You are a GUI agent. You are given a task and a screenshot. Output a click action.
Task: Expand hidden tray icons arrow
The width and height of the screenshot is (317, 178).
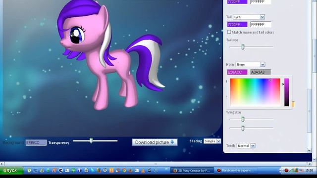point(281,171)
